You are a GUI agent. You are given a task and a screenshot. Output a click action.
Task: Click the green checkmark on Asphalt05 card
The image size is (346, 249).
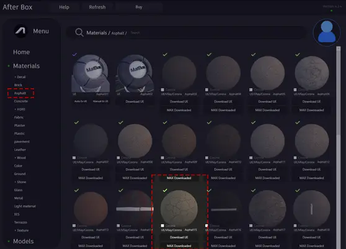point(254,55)
